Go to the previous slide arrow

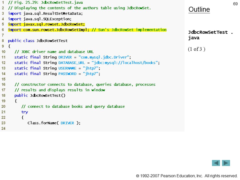[216, 163]
